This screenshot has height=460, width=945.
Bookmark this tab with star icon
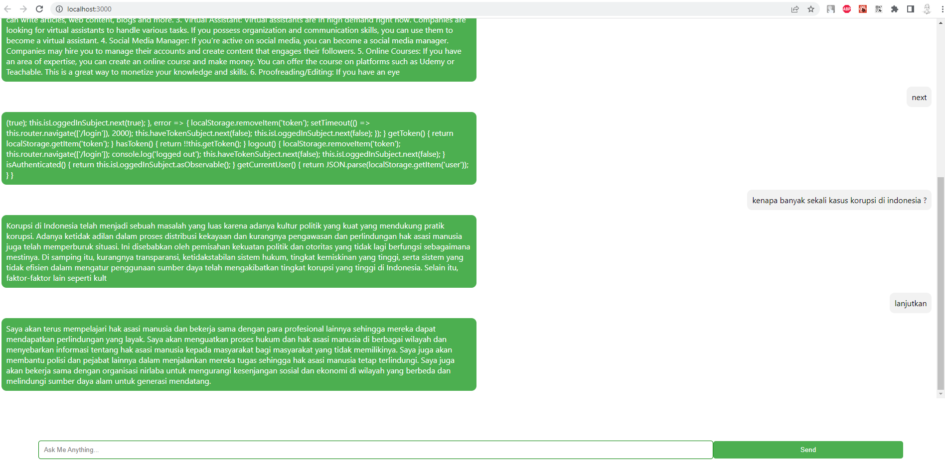[811, 9]
